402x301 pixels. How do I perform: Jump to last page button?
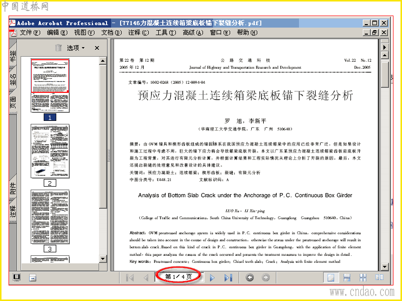tap(228, 278)
